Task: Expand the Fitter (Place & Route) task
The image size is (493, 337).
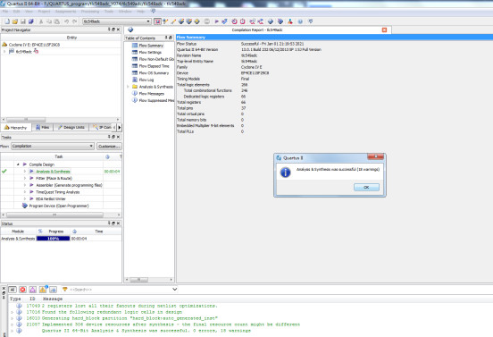Action: click(x=25, y=179)
